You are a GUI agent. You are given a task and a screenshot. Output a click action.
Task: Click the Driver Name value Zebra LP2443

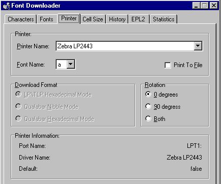pyautogui.click(x=184, y=158)
